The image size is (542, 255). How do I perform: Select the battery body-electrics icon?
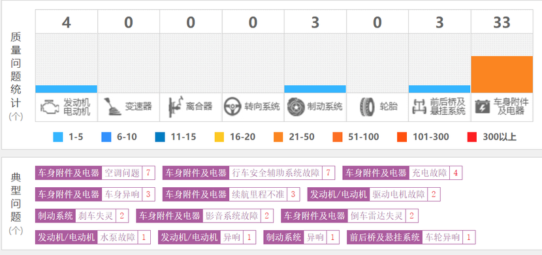pyautogui.click(x=483, y=107)
